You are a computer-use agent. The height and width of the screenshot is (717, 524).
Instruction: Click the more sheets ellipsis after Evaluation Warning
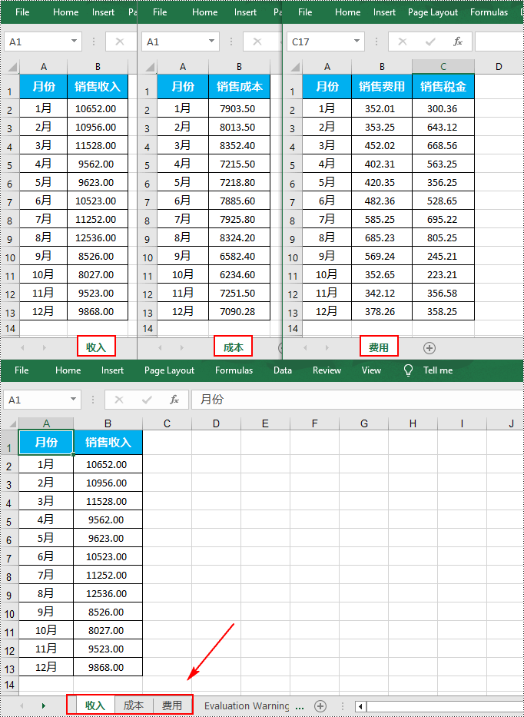pyautogui.click(x=300, y=707)
